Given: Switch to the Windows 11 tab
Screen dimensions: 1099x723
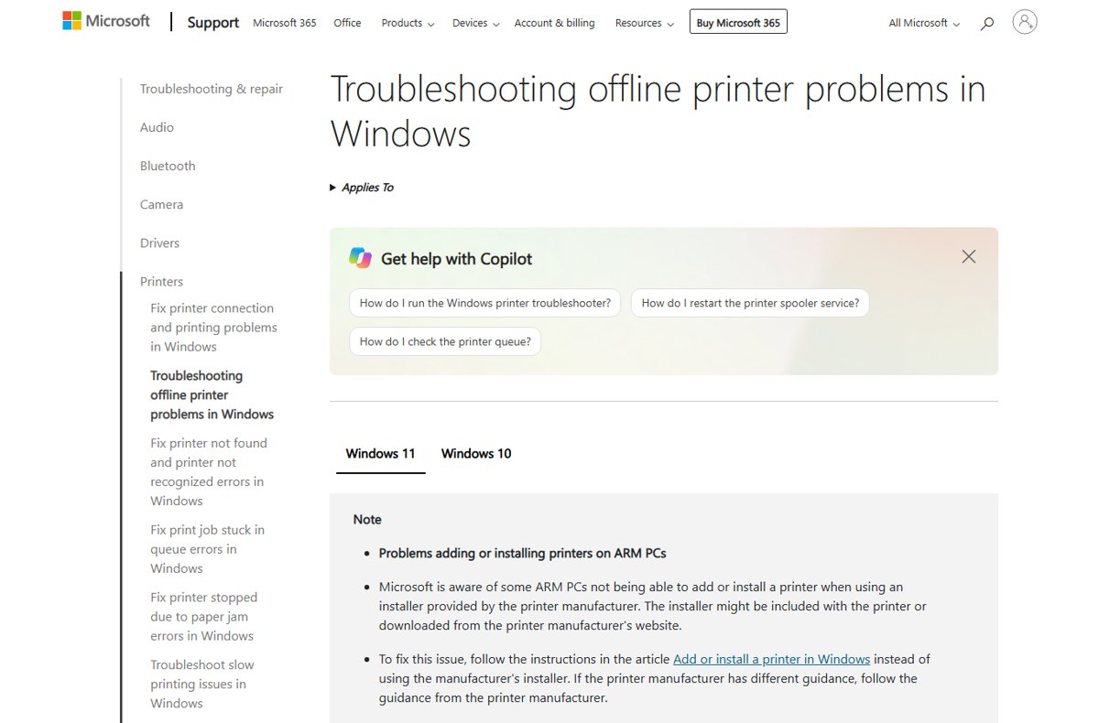Looking at the screenshot, I should coord(380,453).
